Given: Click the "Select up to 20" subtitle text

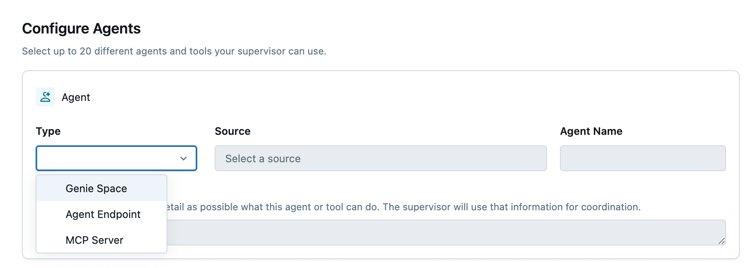Looking at the screenshot, I should coord(174,51).
